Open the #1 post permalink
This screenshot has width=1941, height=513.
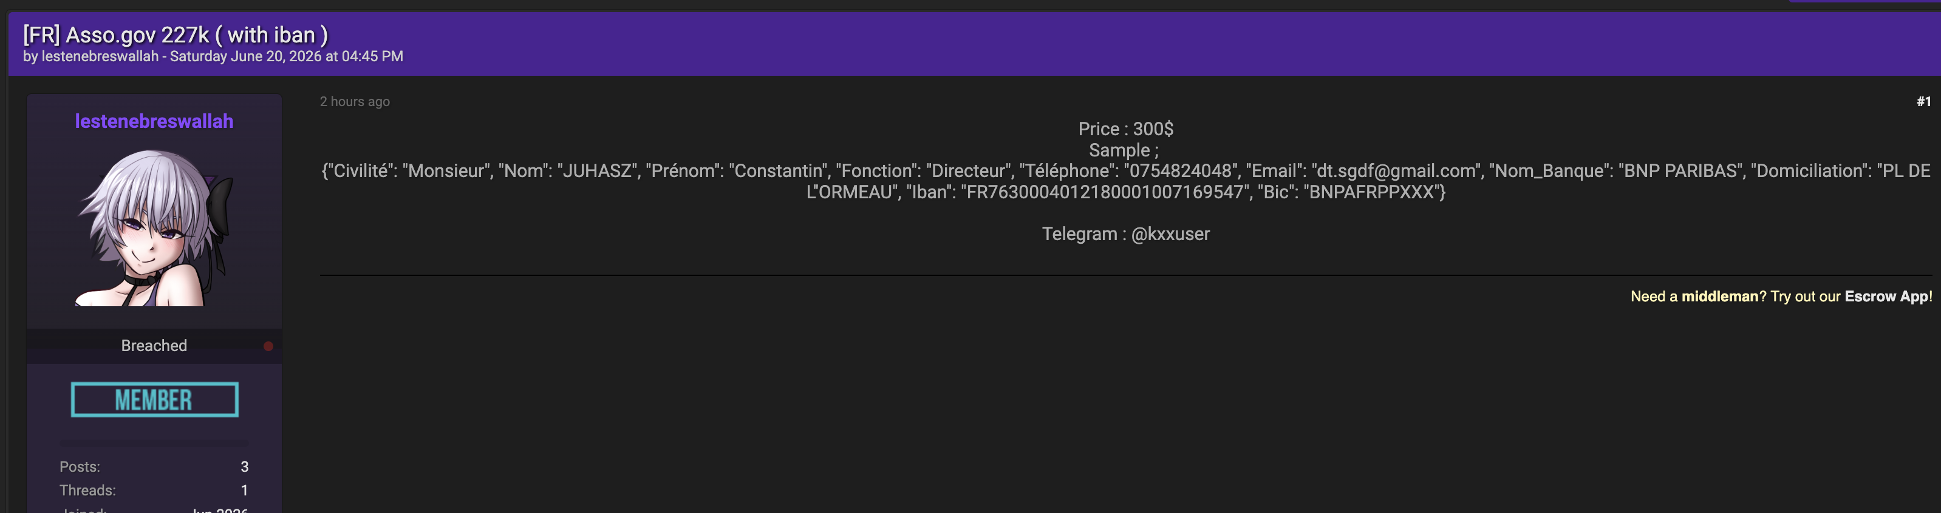point(1923,101)
